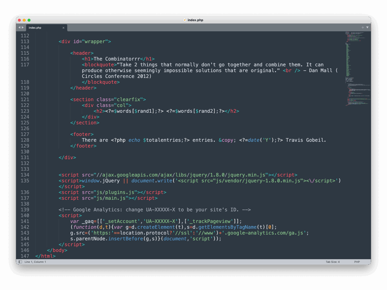Click the closing </section> tag
387x290 pixels.
85,123
